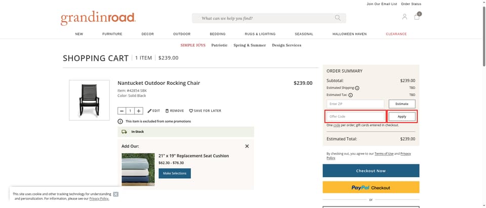
Task: Open the RUGS & LIGHTING menu
Action: point(260,34)
